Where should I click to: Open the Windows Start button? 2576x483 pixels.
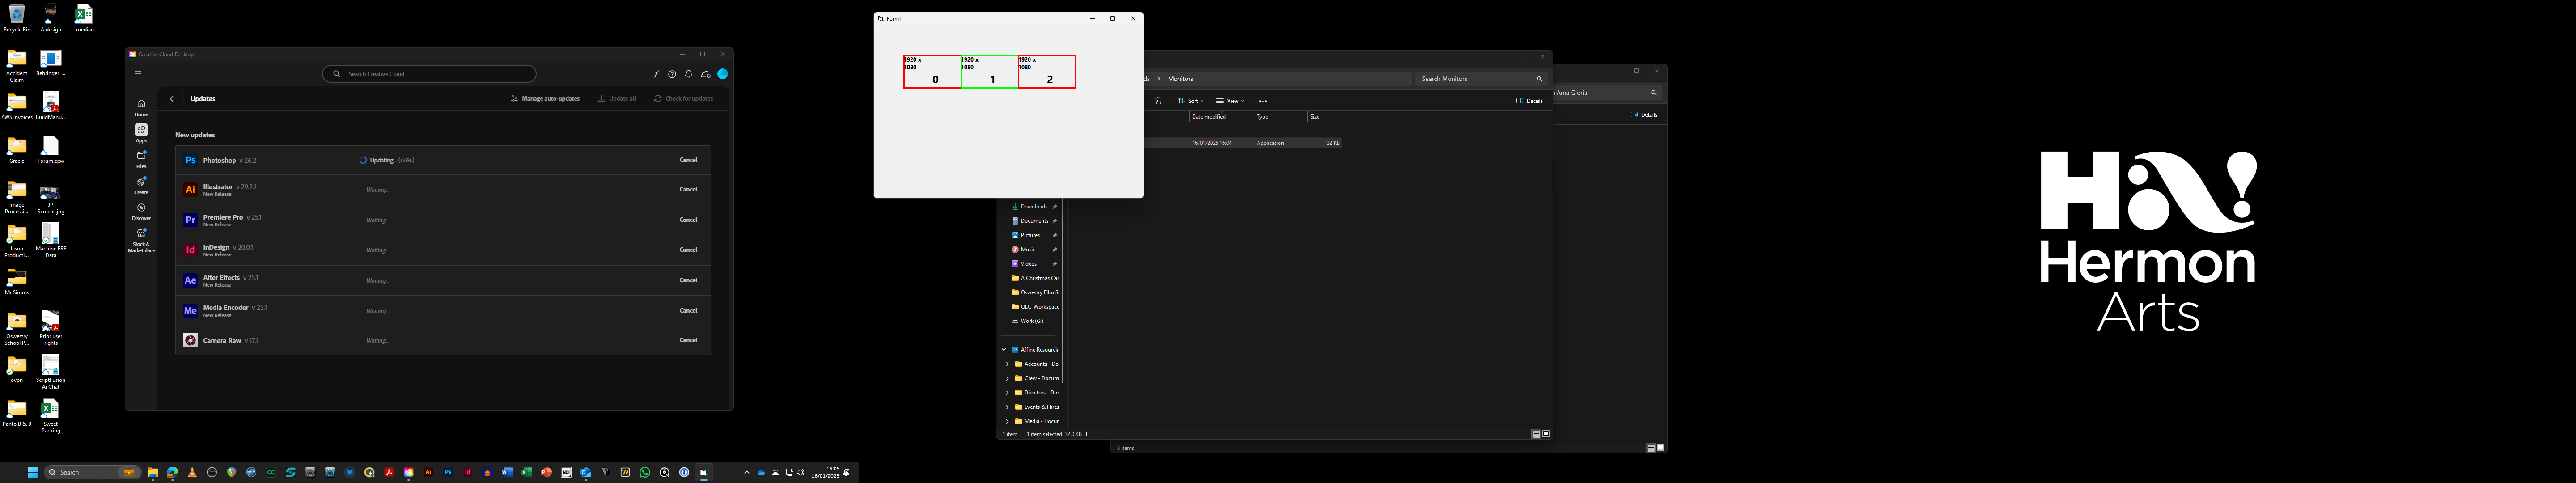click(33, 472)
